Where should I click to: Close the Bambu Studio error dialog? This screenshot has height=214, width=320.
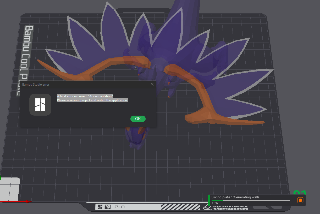point(152,84)
